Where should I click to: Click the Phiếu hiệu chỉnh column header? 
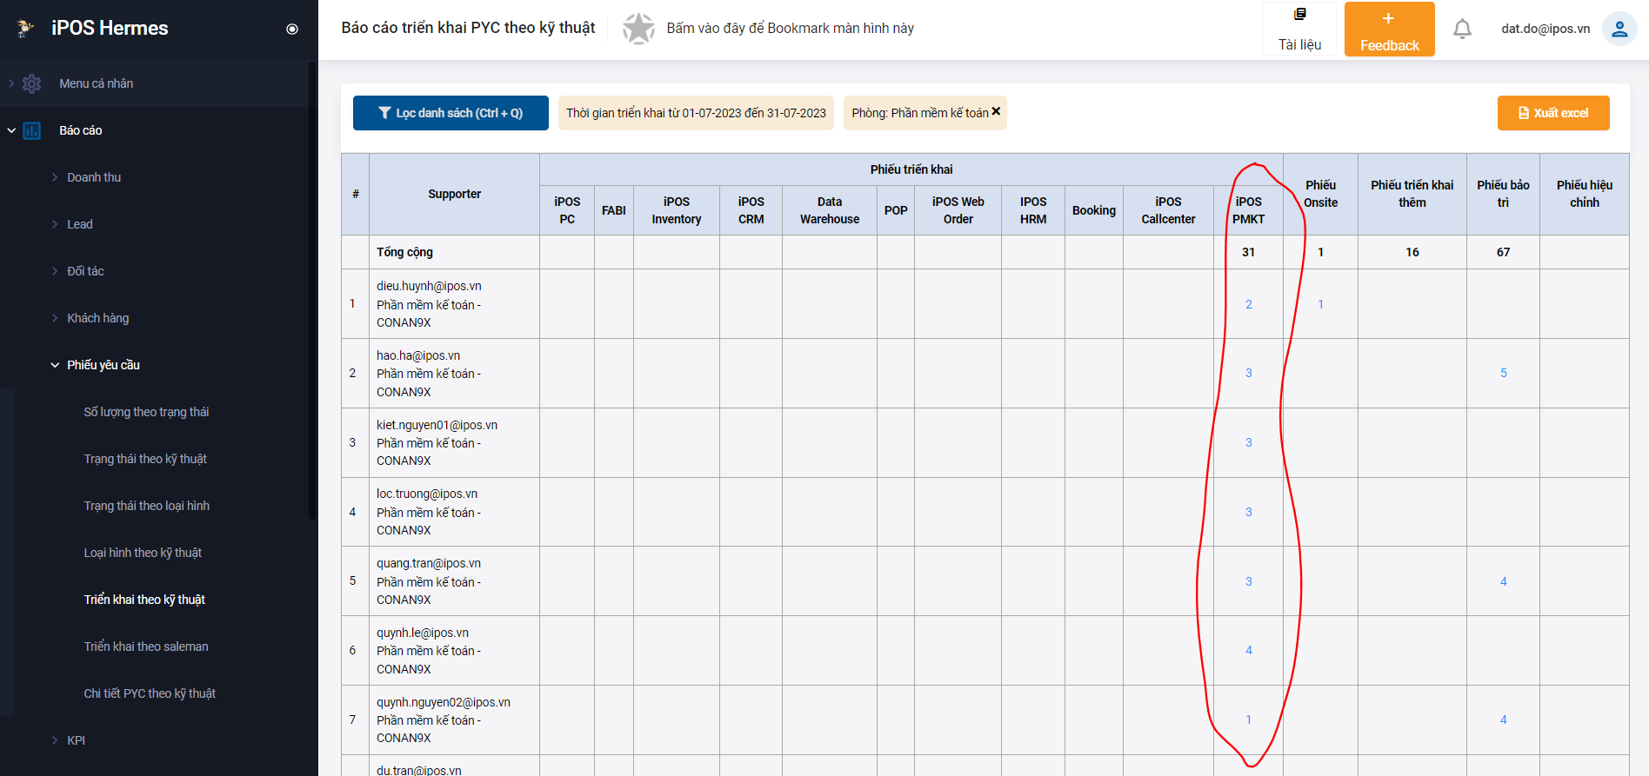tap(1585, 194)
